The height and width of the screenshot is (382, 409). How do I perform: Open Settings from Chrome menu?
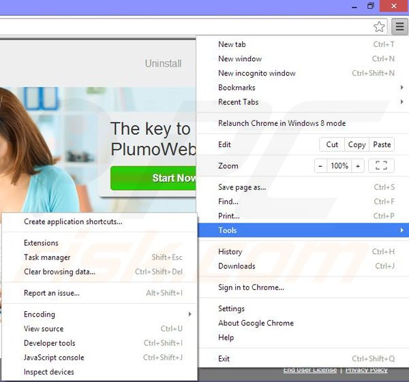coord(303,308)
